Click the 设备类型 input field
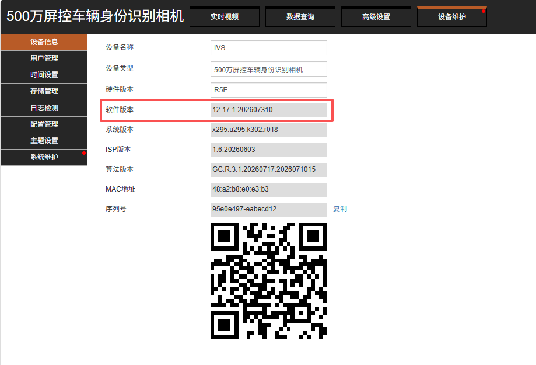 pos(269,69)
